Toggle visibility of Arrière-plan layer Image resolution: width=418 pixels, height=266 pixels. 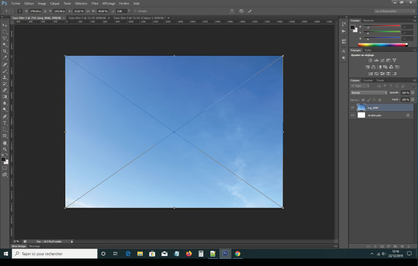click(353, 115)
